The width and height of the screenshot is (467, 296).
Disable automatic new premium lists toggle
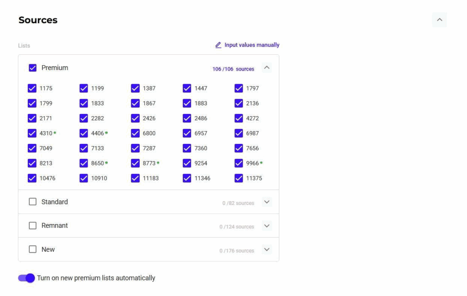point(26,278)
